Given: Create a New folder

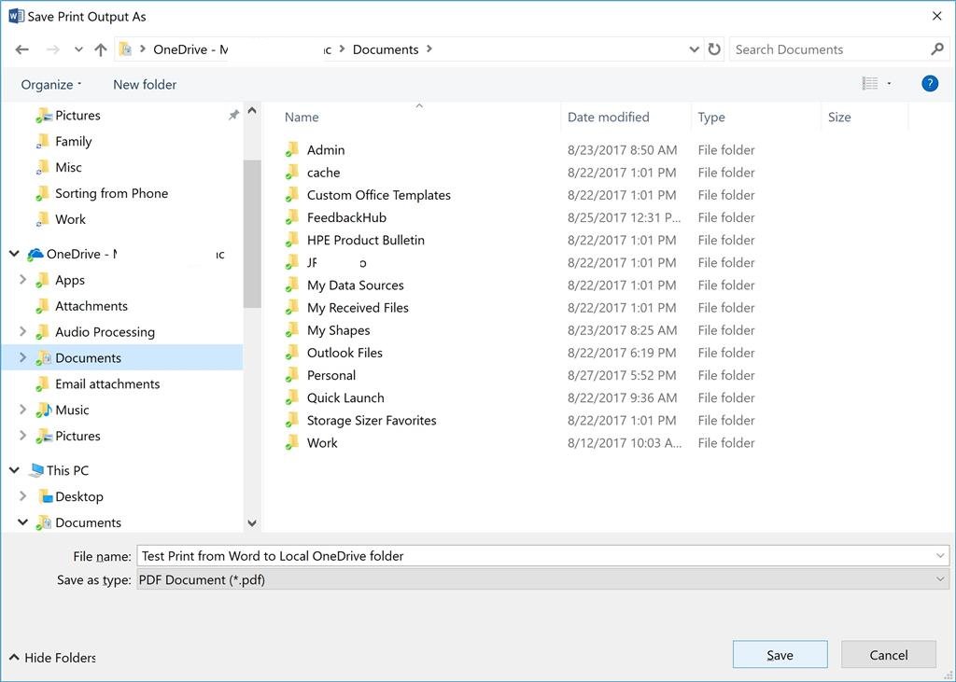Looking at the screenshot, I should [145, 84].
